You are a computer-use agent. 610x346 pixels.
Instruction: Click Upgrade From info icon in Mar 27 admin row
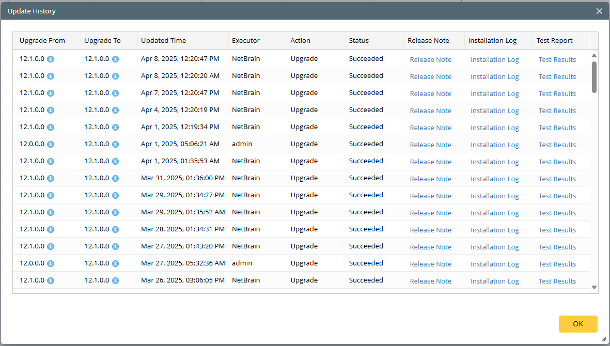coord(51,263)
